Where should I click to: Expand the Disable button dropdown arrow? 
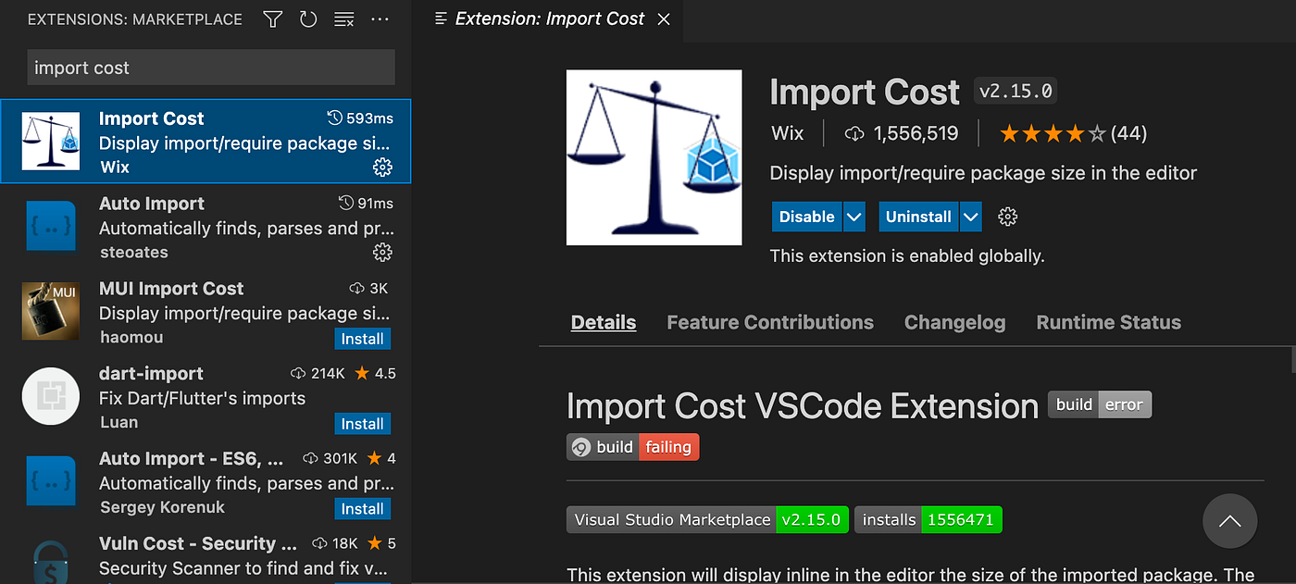(854, 217)
